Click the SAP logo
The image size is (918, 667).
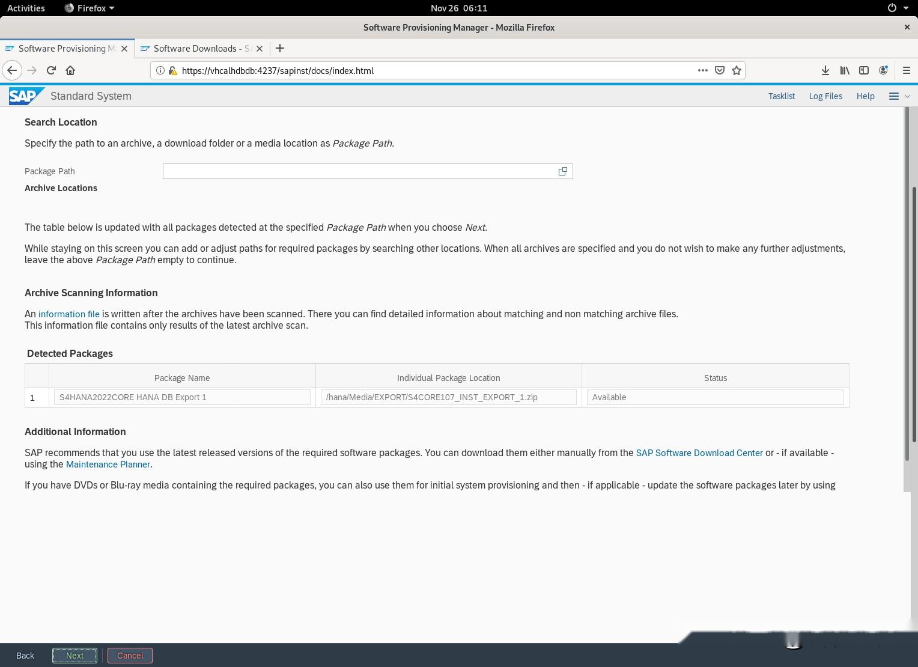pos(26,96)
